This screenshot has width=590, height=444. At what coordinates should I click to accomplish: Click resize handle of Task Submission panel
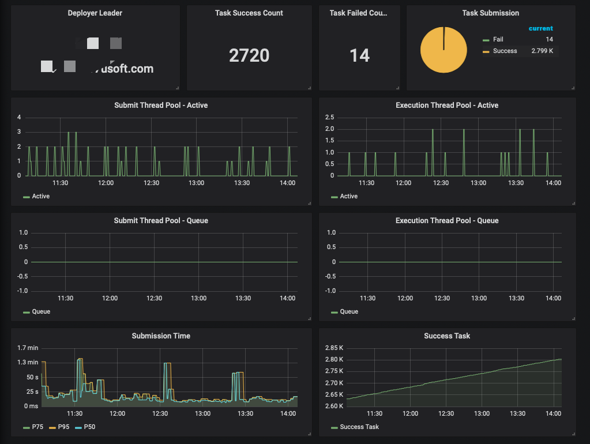point(573,88)
